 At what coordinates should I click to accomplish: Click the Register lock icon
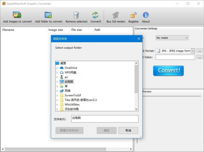click(x=134, y=15)
